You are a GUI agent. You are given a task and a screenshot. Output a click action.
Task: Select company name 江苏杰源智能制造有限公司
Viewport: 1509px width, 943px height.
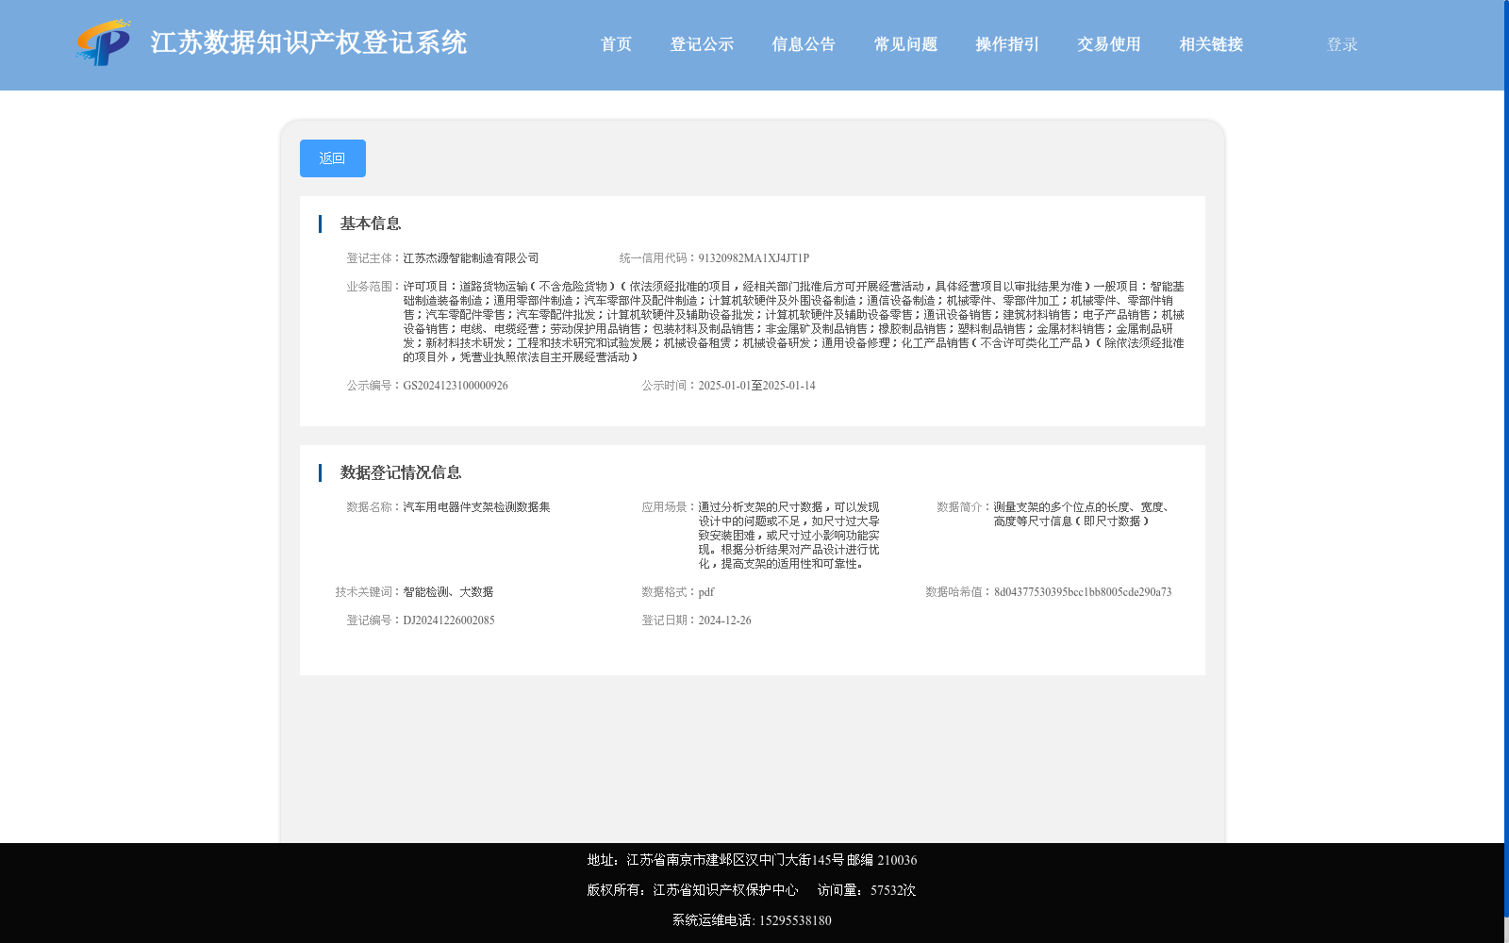(x=472, y=258)
